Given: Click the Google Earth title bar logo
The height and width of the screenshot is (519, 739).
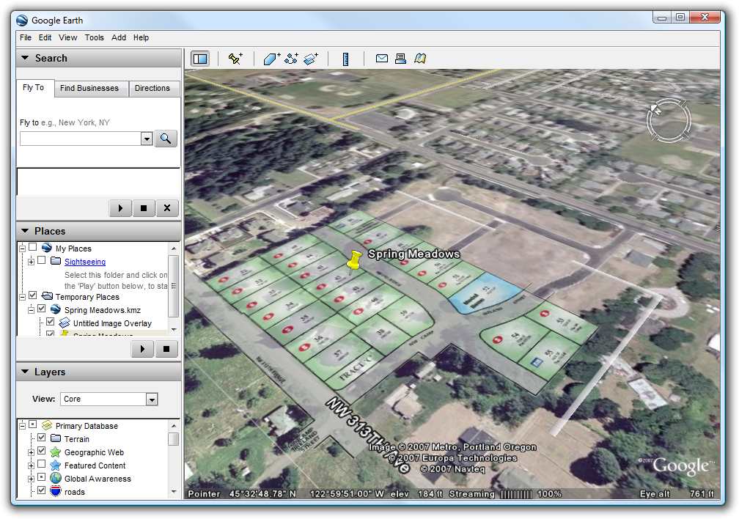Looking at the screenshot, I should (22, 21).
